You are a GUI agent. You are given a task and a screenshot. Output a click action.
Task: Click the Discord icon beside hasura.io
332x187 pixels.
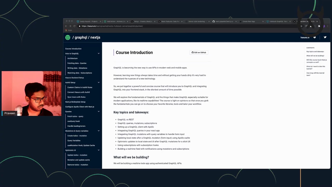pos(315,37)
